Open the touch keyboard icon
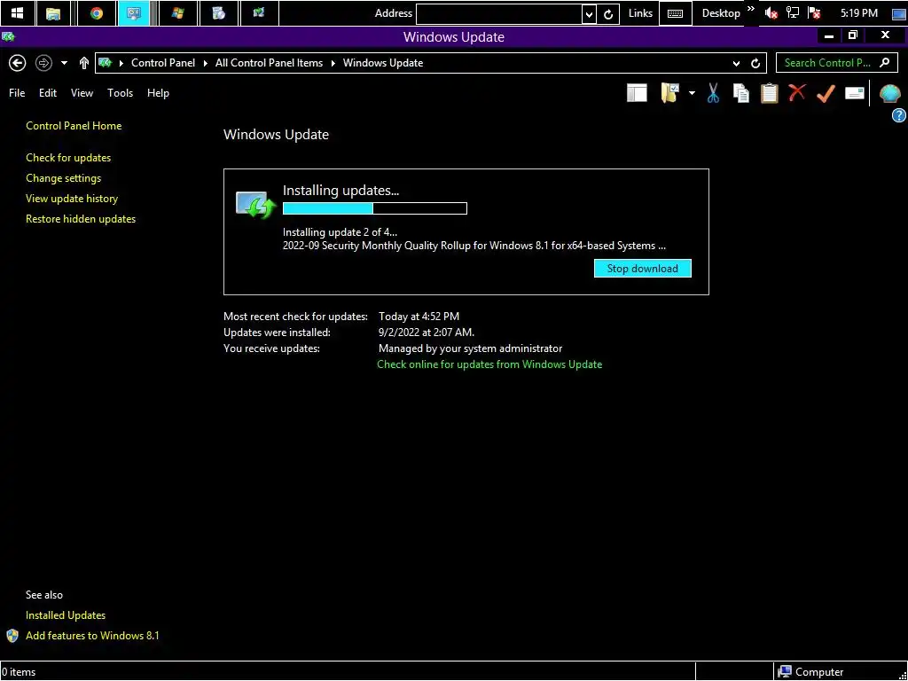This screenshot has height=681, width=908. click(675, 13)
